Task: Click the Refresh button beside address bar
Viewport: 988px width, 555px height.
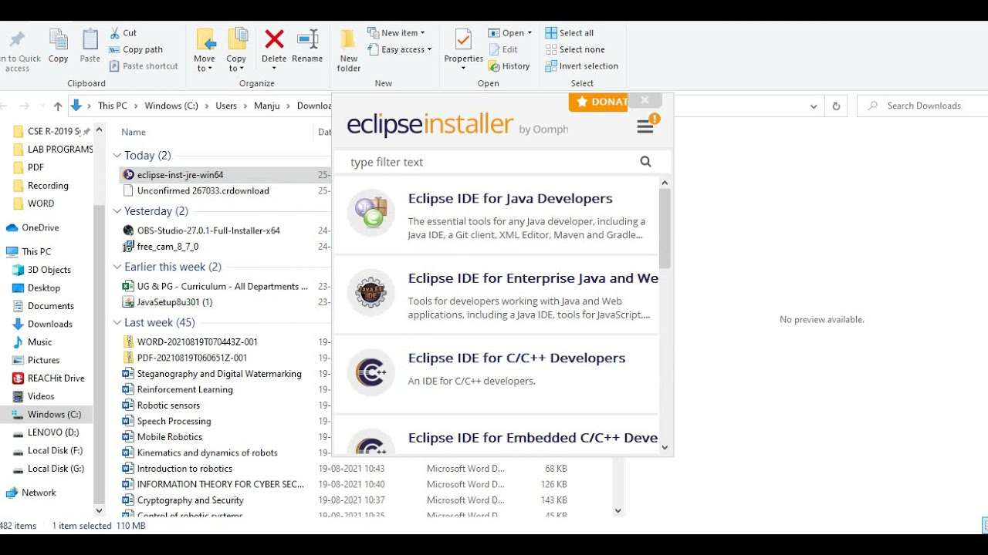Action: [836, 106]
